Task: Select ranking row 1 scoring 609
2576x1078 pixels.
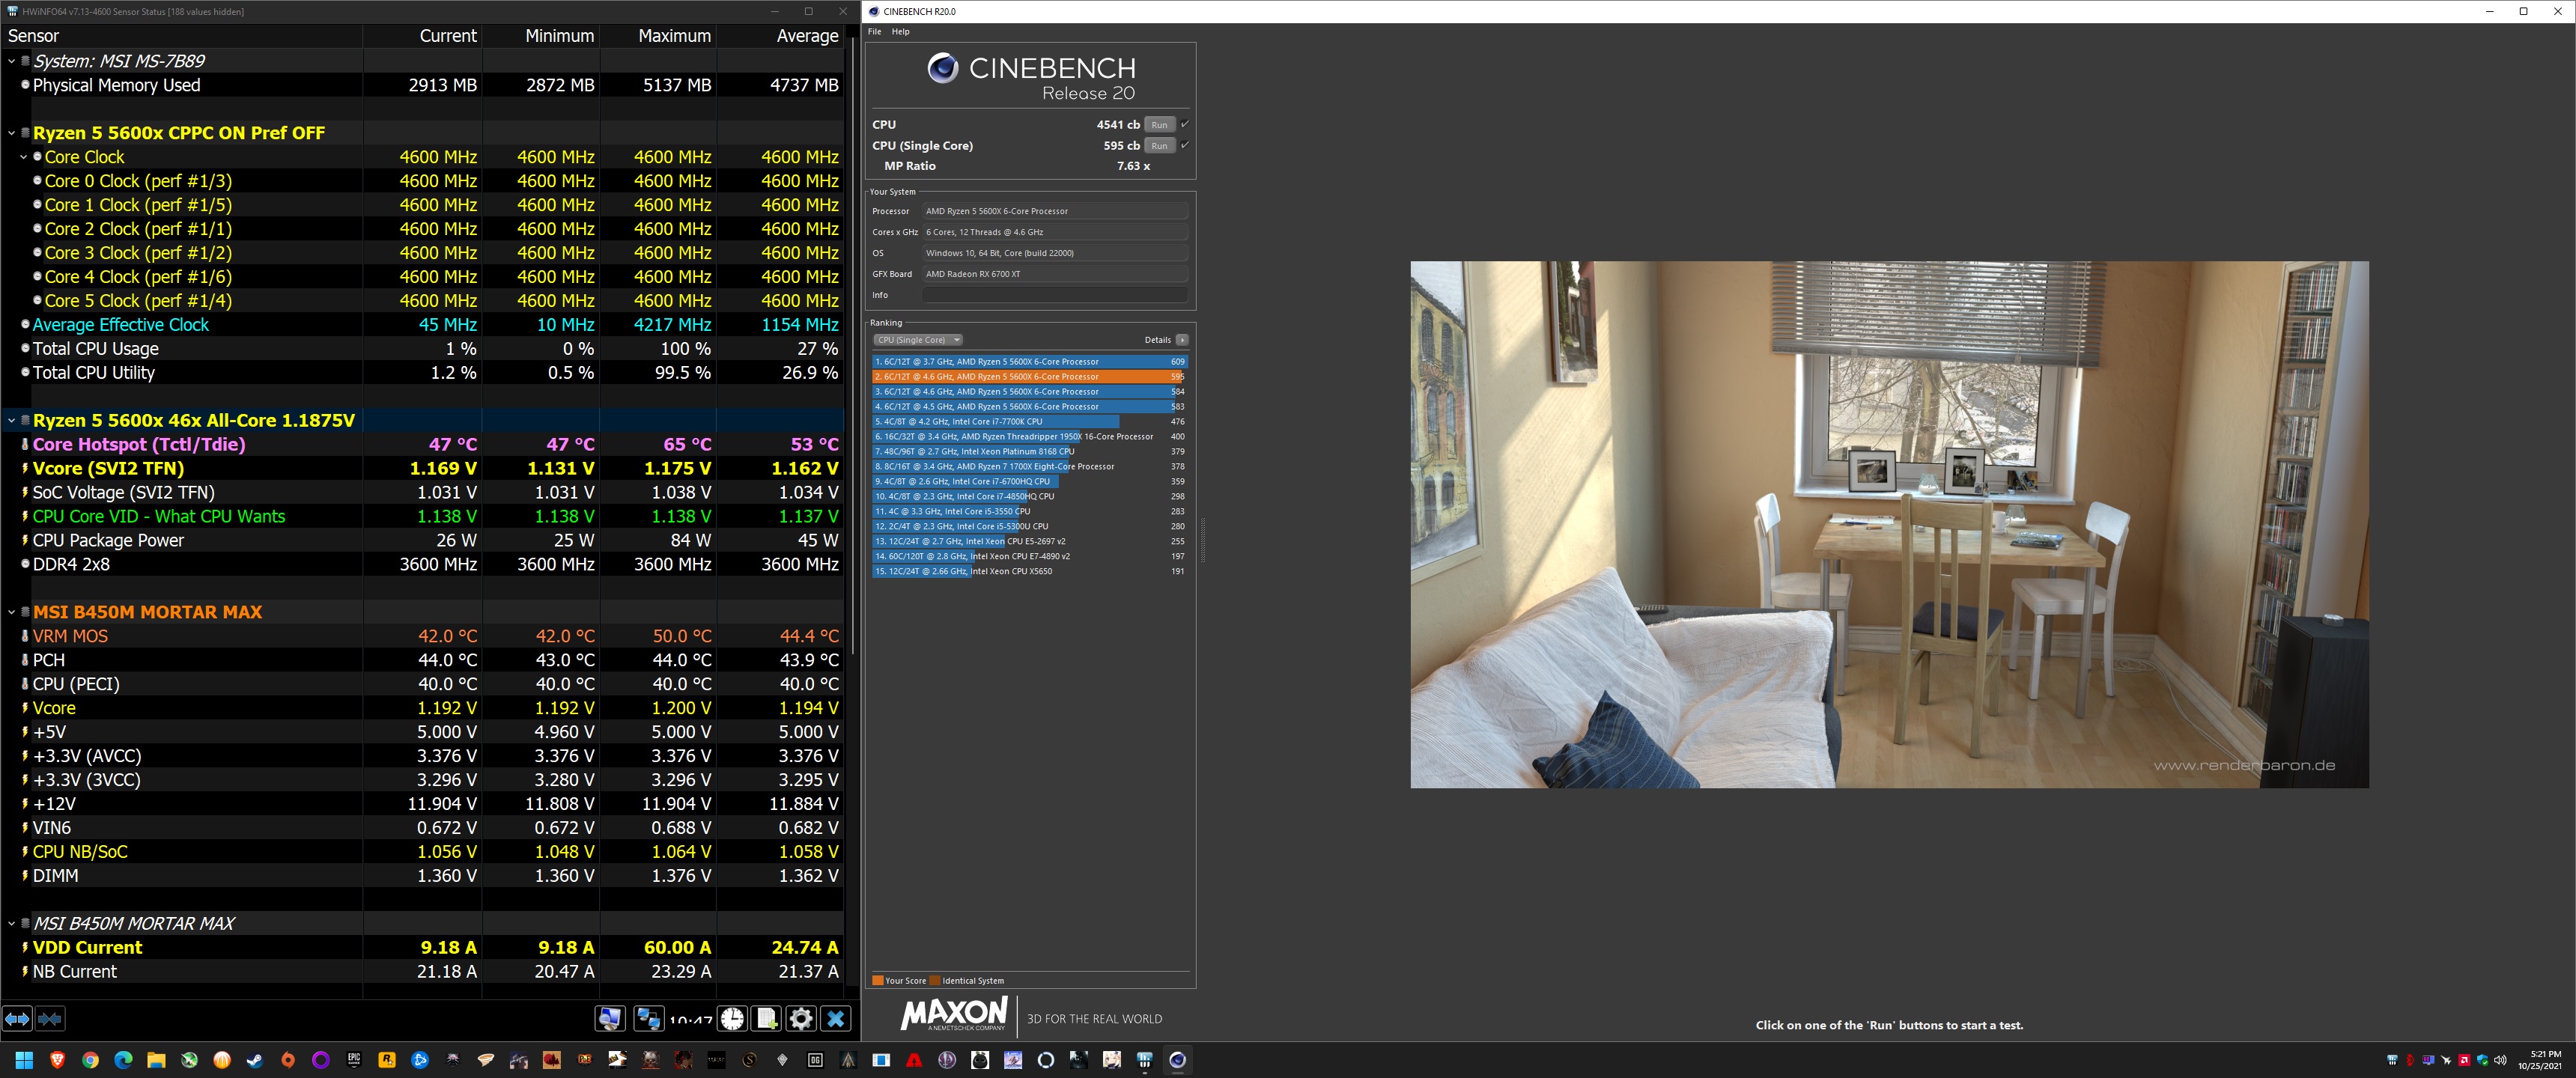Action: point(1030,362)
